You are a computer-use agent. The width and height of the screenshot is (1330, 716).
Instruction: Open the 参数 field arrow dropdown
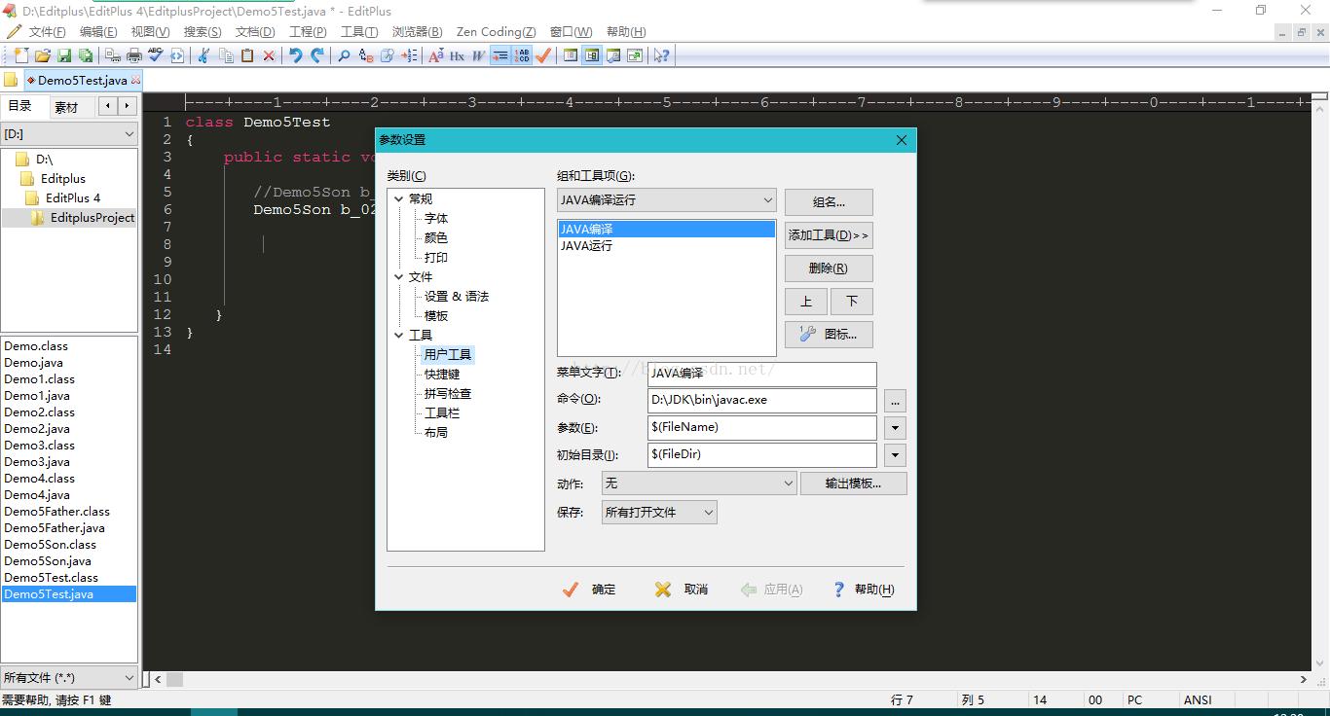895,427
